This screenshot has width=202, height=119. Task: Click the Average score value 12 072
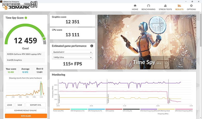coord(25,72)
